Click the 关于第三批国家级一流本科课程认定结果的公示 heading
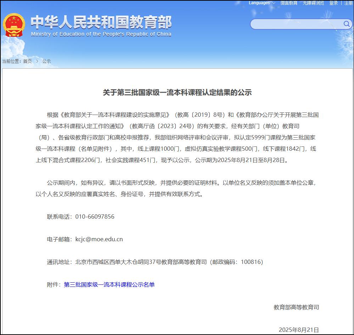354x335 pixels. (x=177, y=93)
